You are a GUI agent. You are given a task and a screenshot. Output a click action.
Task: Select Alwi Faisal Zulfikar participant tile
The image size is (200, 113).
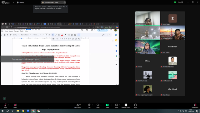coord(172,61)
